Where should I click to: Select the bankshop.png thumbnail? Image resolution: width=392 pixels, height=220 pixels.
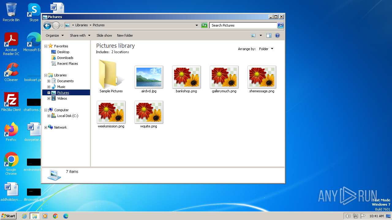[187, 77]
